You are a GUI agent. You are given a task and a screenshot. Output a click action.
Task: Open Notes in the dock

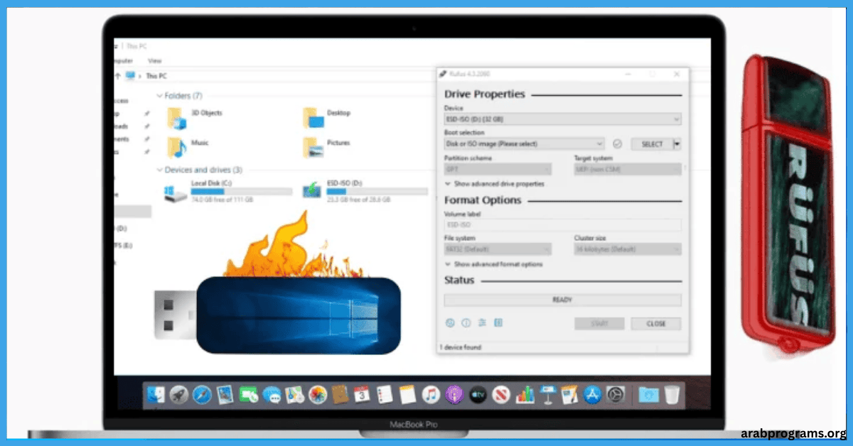coord(407,395)
